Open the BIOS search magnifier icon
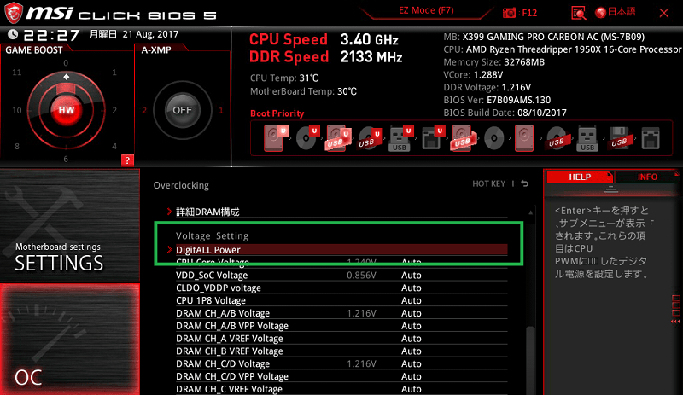 (579, 13)
